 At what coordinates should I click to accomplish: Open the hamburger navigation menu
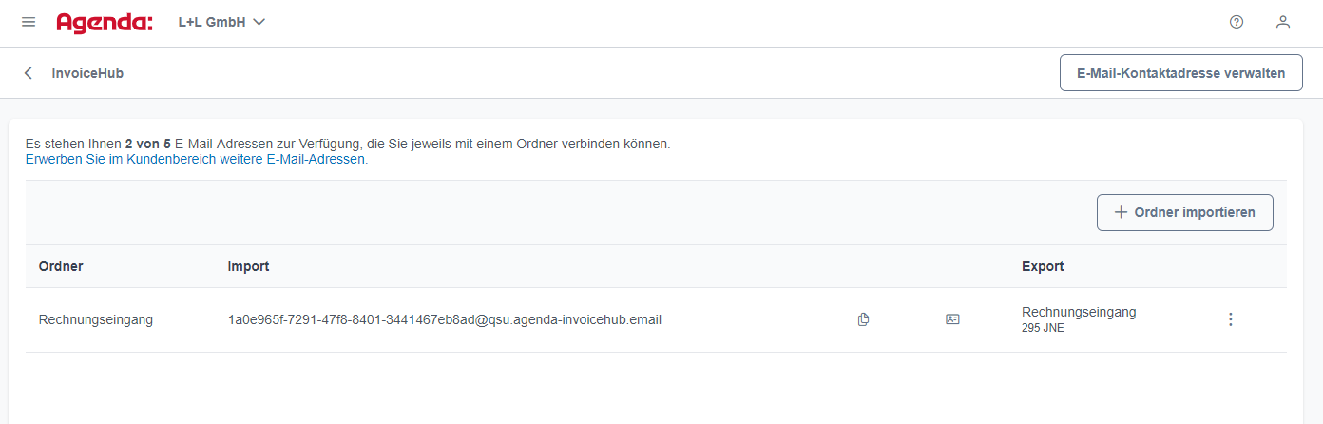[x=29, y=22]
